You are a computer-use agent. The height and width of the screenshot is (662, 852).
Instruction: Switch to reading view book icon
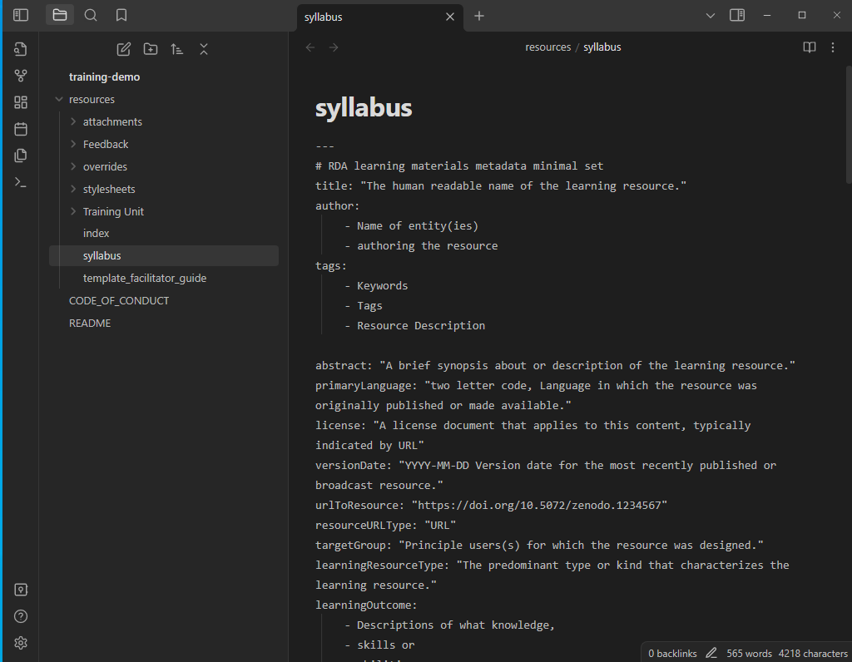810,47
